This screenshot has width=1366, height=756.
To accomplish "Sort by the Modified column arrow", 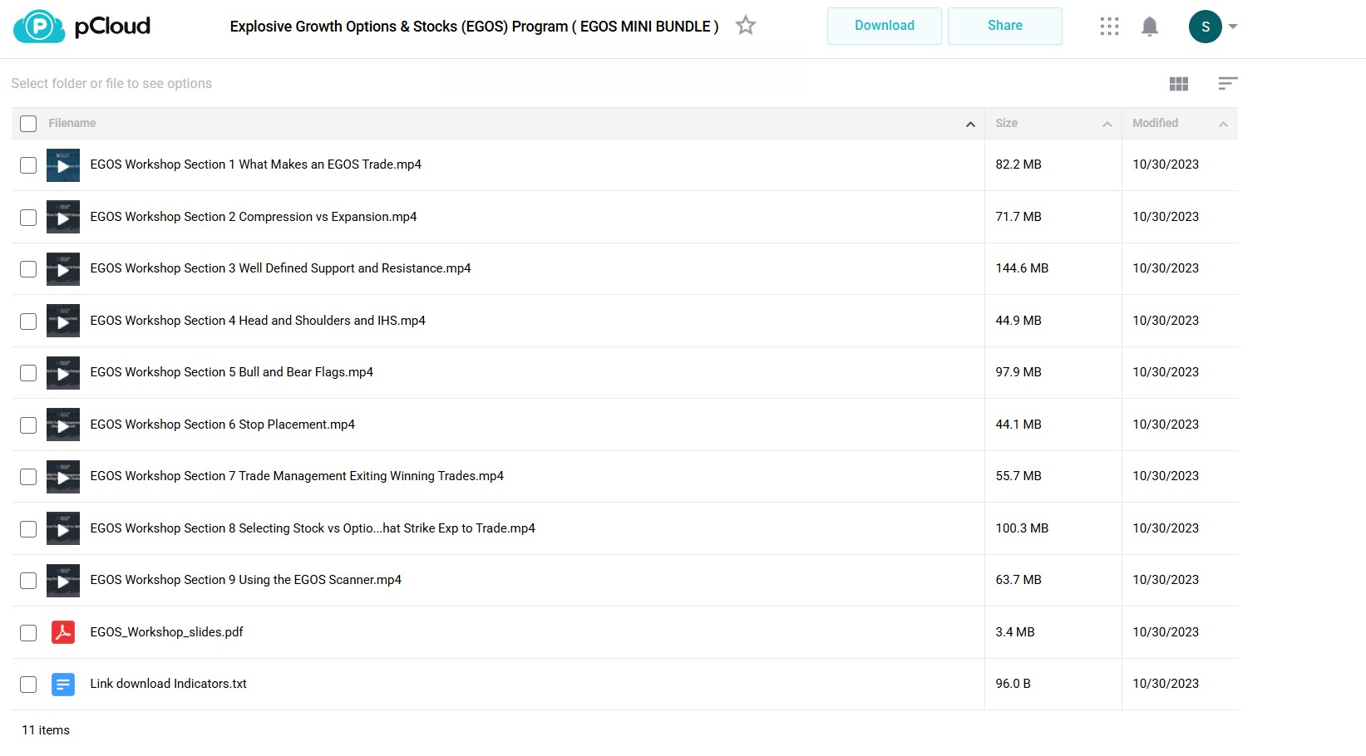I will tap(1223, 124).
